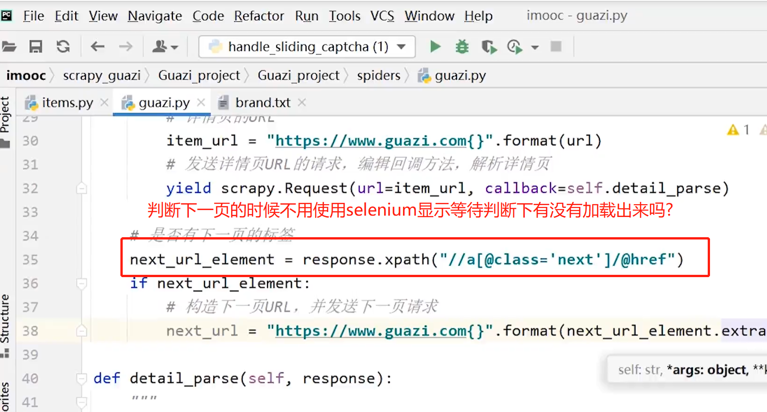The height and width of the screenshot is (412, 767).
Task: Click the Save All toolbar icon
Action: [x=36, y=47]
